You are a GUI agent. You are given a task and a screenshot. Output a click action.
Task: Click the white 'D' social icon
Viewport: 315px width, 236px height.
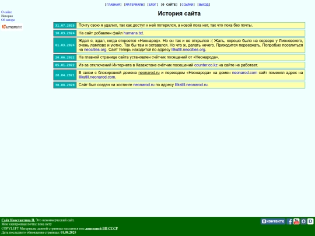pyautogui.click(x=310, y=221)
